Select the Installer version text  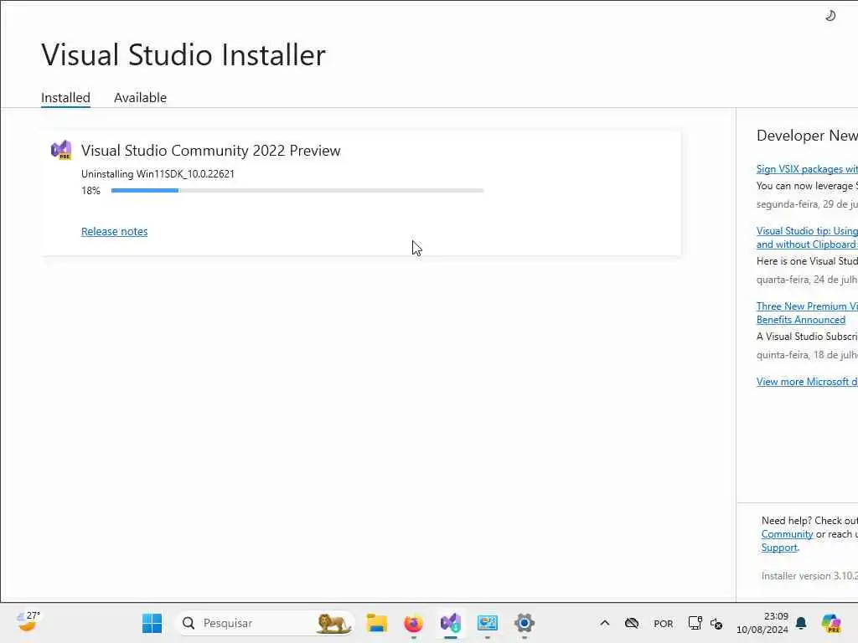tap(809, 576)
